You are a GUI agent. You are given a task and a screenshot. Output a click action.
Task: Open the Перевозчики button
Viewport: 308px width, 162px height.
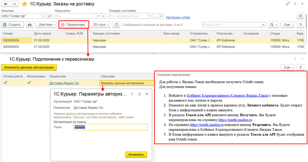pyautogui.click(x=73, y=24)
